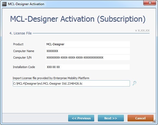Click the resize grip at window corner
Viewport: 158px width, 125px height.
(154, 121)
